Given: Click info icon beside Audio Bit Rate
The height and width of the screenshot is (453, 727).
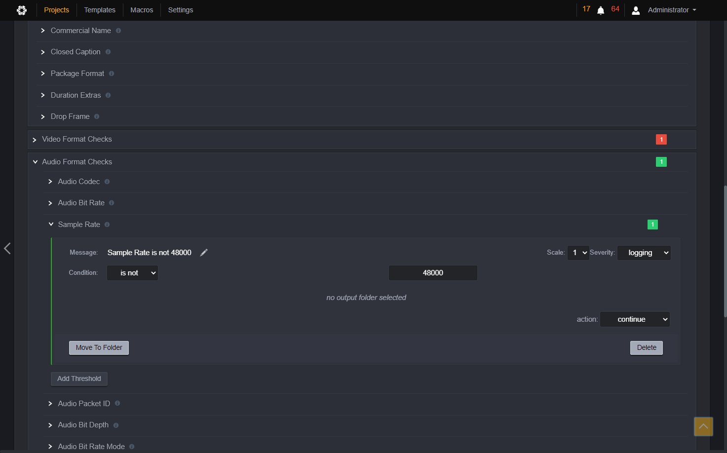Looking at the screenshot, I should (x=112, y=203).
